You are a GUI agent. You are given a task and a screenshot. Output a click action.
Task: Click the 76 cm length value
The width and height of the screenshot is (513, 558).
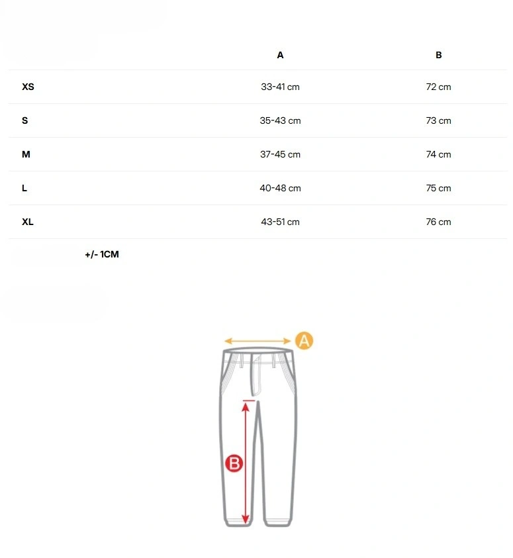[x=439, y=222]
